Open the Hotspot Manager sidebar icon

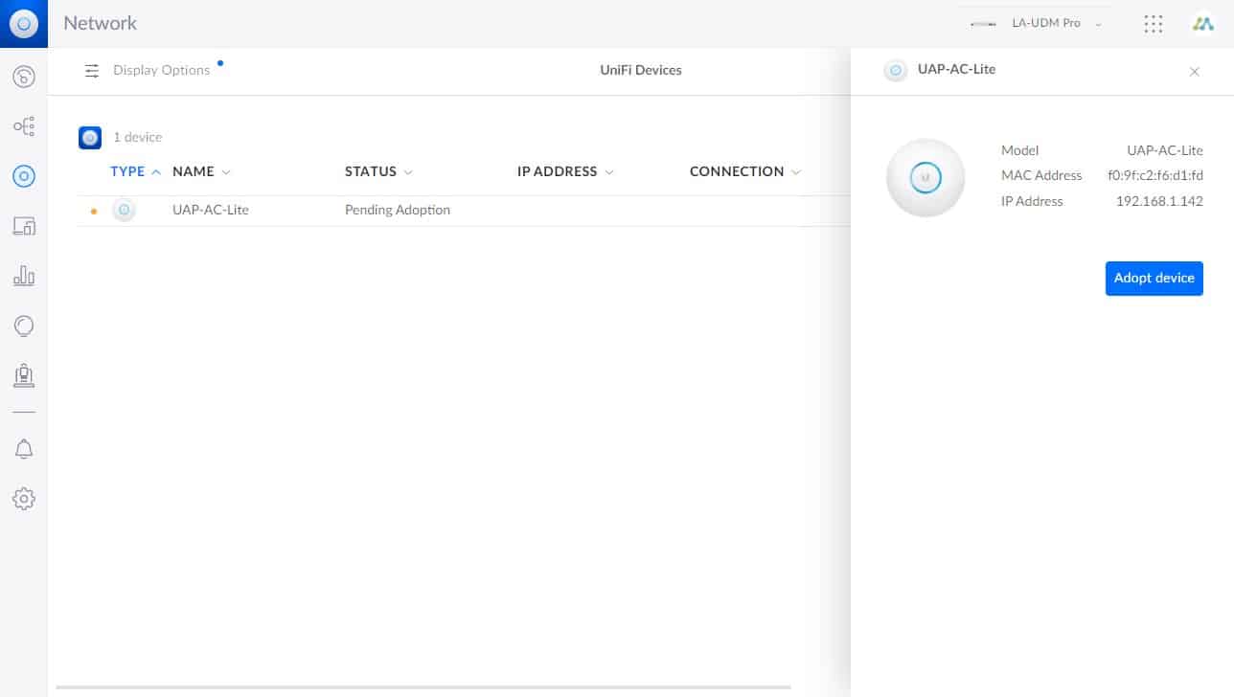click(x=24, y=376)
